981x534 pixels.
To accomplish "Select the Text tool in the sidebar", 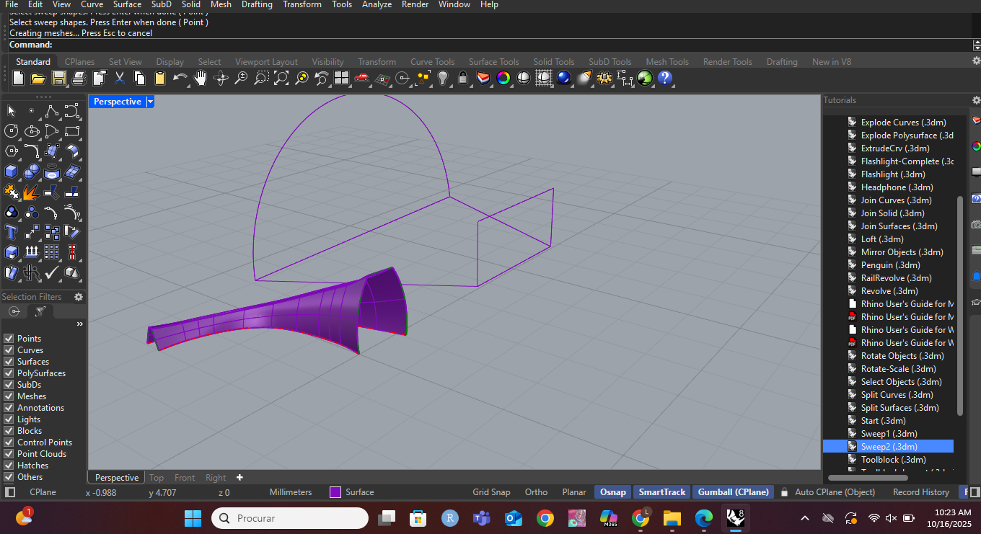I will coord(12,231).
